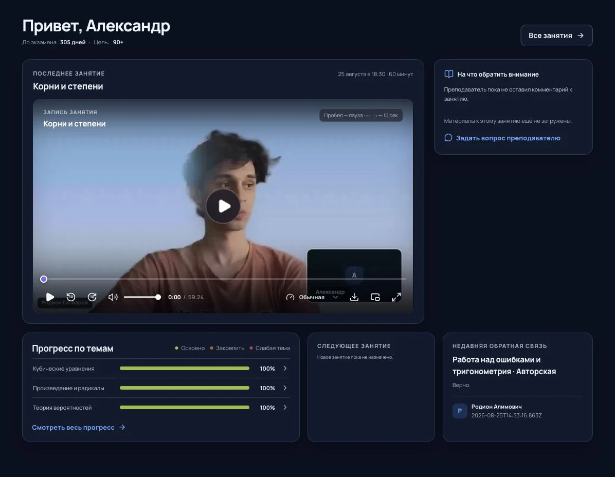The image size is (615, 477).
Task: Click the Прогресс по темам heading
Action: coord(73,348)
